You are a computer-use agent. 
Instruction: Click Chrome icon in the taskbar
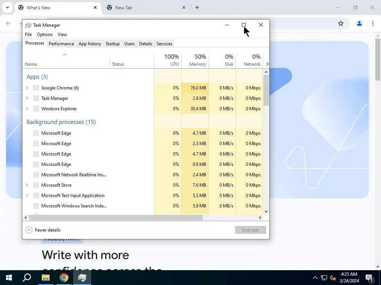click(64, 278)
